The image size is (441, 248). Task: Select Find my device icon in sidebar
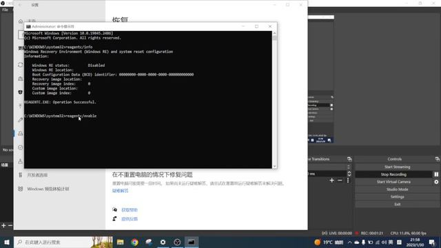click(x=21, y=161)
